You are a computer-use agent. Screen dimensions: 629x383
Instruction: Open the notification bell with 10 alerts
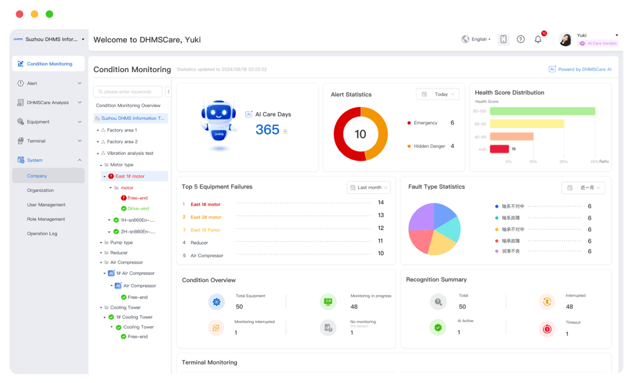538,39
